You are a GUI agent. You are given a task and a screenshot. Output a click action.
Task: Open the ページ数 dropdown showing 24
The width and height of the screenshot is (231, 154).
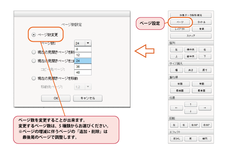click(x=83, y=43)
